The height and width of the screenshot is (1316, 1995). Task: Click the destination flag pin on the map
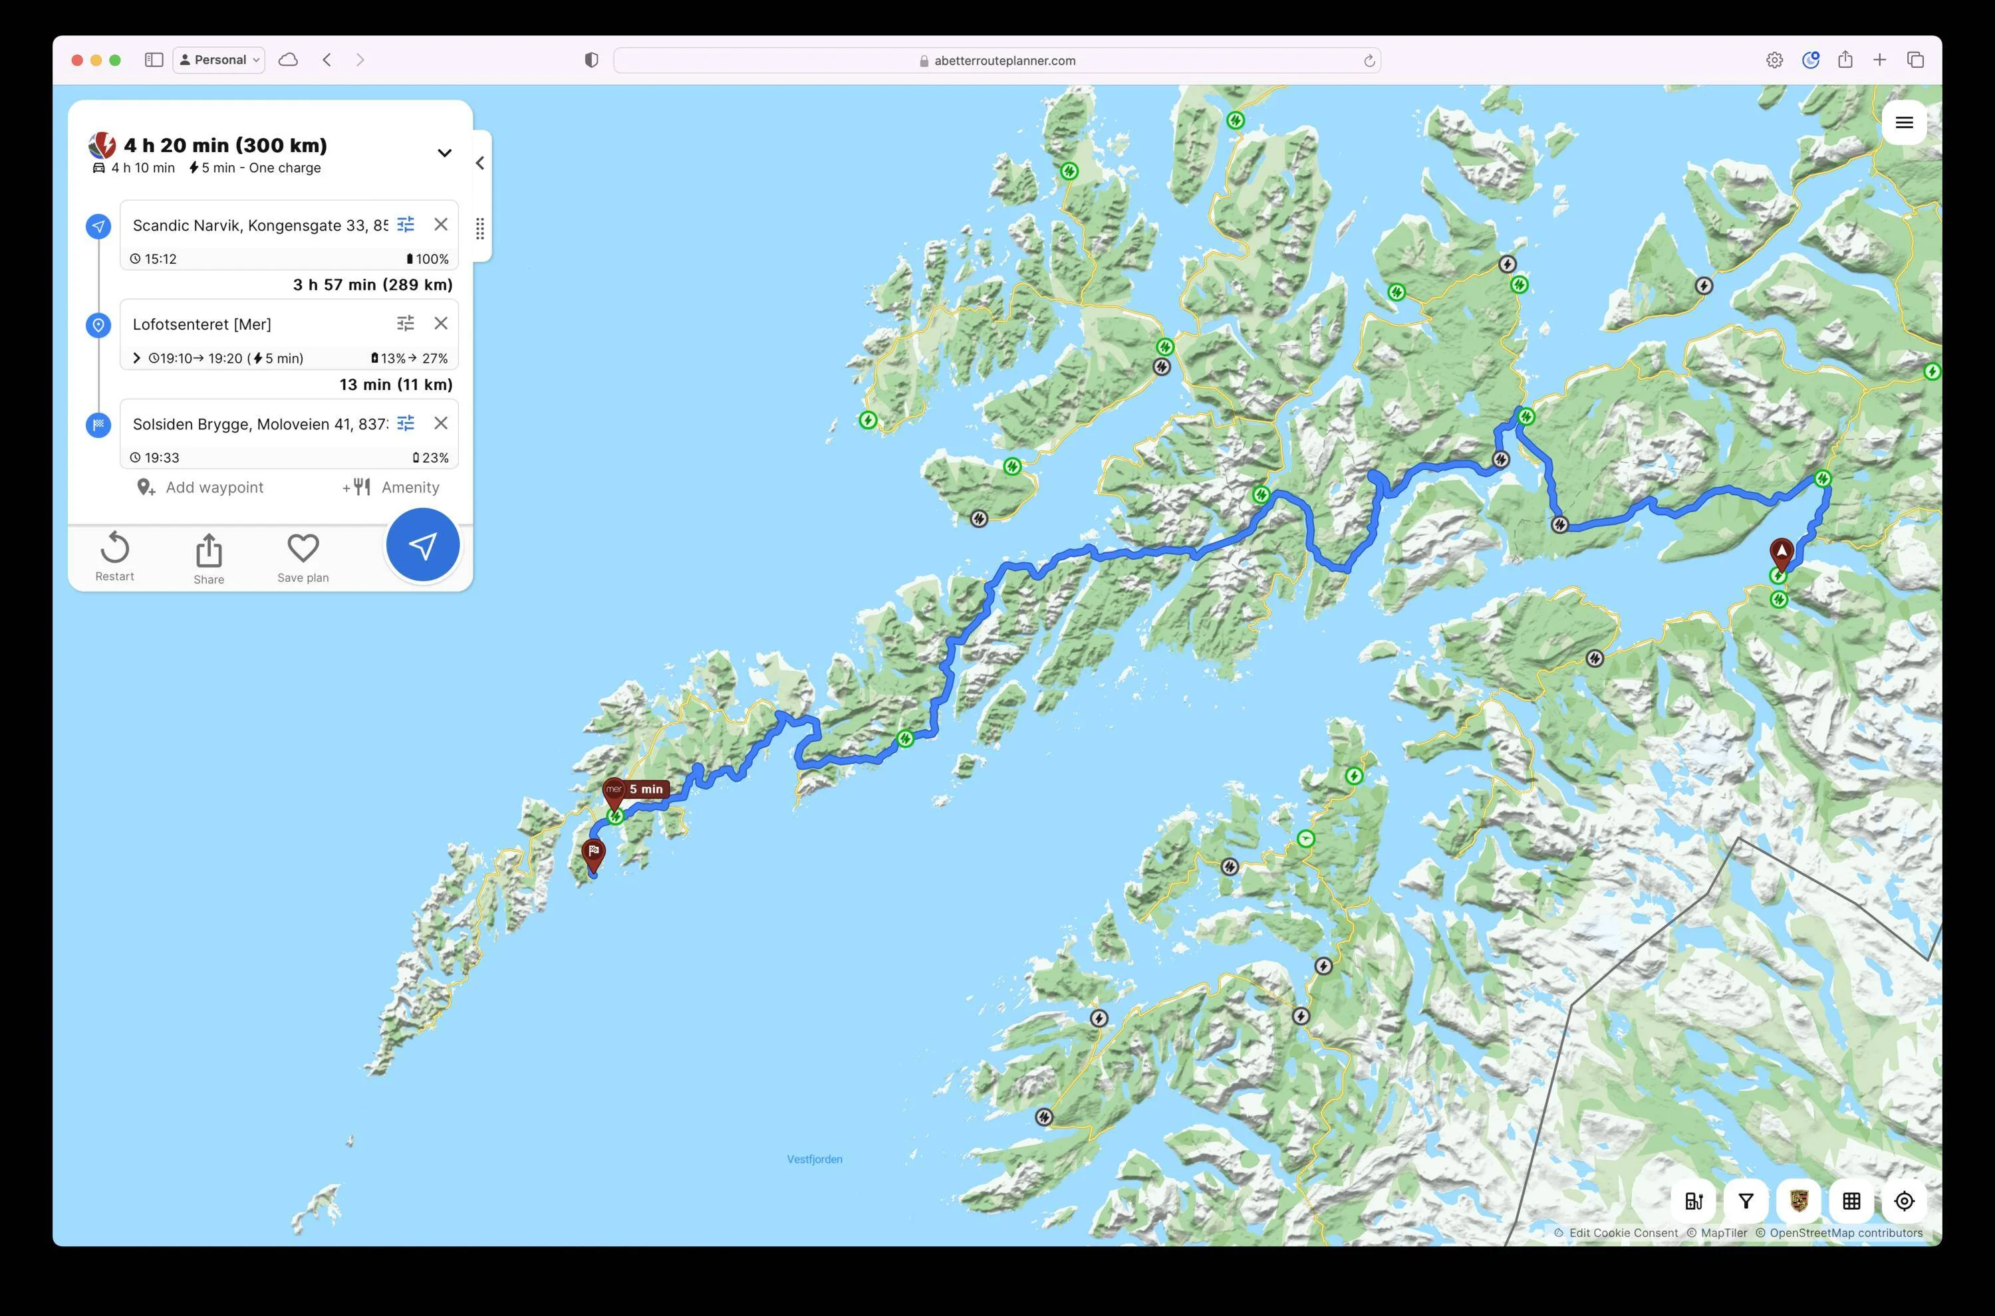click(594, 853)
